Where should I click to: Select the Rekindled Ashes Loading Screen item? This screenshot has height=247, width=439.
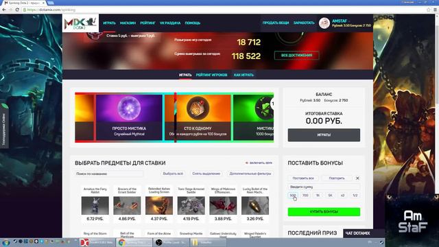[159, 205]
